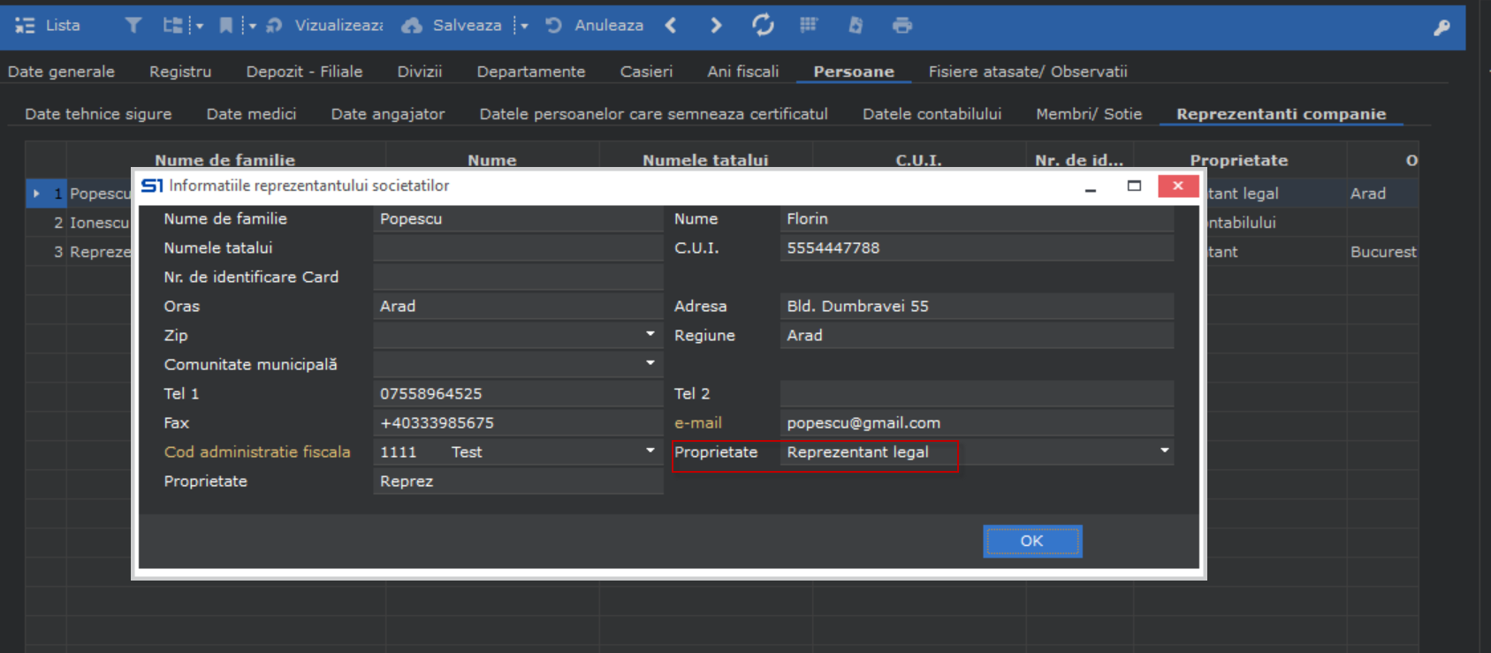
Task: Switch to the Membri/ Sotie tab
Action: click(x=1088, y=114)
